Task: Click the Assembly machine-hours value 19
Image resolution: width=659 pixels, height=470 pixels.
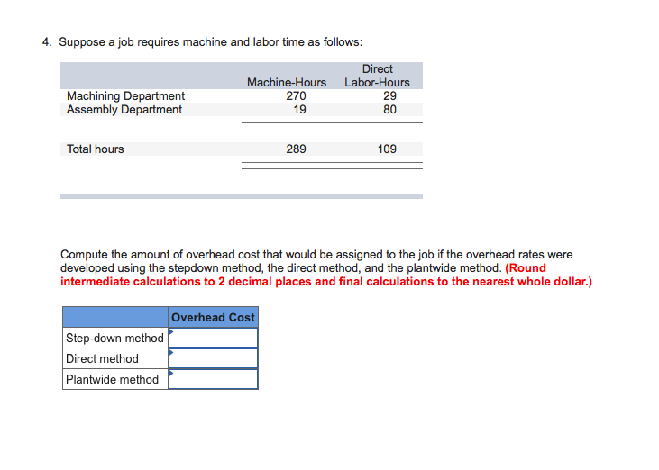Action: point(299,110)
